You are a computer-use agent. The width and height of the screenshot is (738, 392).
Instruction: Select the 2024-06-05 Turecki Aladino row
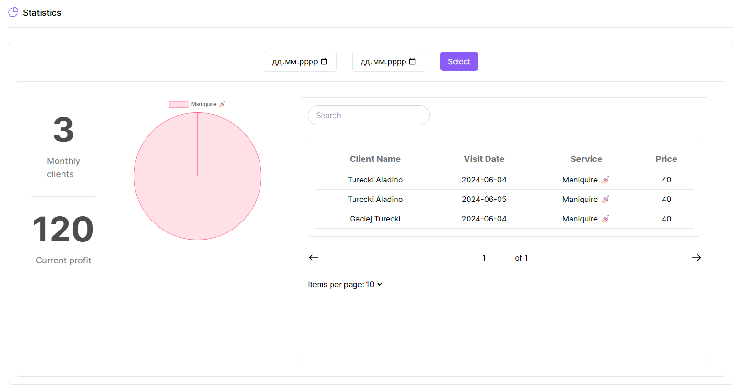click(484, 200)
